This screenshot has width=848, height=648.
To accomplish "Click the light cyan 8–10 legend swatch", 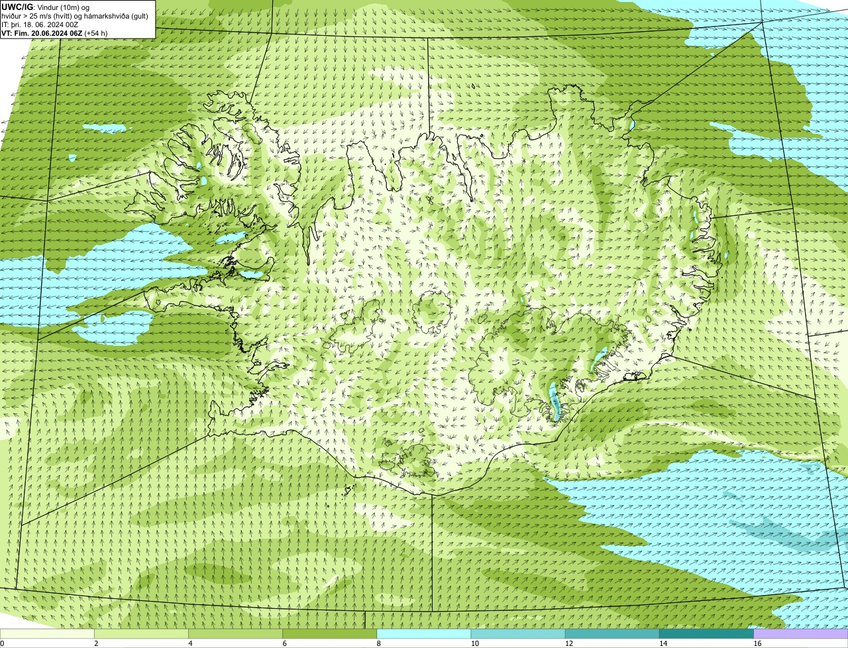I will (x=424, y=634).
